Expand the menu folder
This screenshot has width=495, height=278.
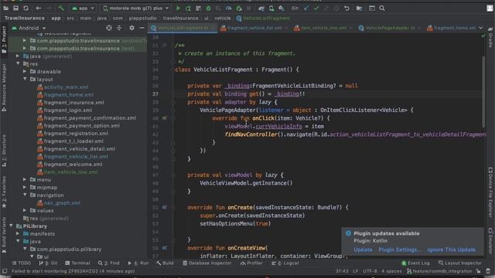pyautogui.click(x=25, y=179)
